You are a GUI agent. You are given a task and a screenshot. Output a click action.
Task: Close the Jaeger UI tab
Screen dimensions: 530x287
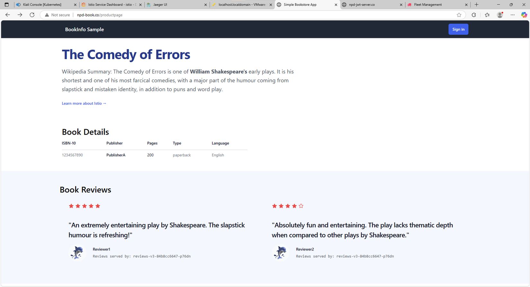(x=206, y=5)
